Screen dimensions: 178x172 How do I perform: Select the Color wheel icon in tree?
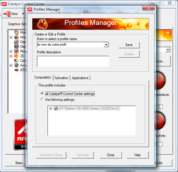point(16,61)
